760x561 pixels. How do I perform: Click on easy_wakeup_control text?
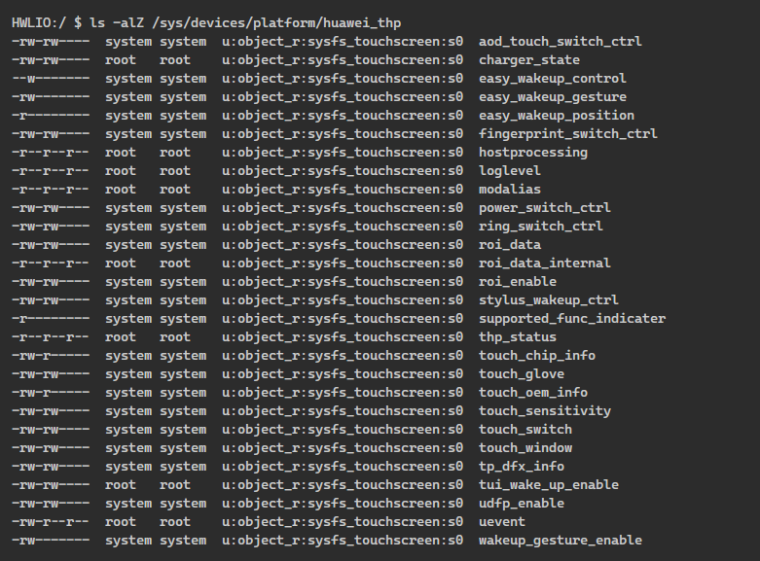tap(552, 79)
